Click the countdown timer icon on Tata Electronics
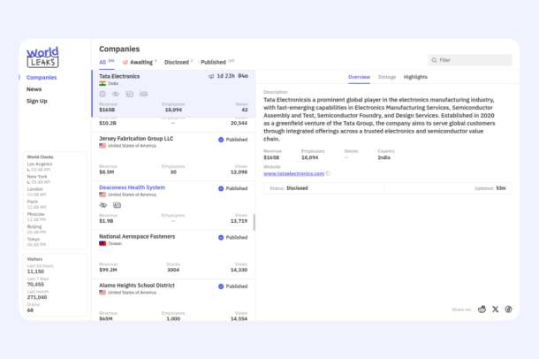539x359 pixels. click(x=211, y=76)
